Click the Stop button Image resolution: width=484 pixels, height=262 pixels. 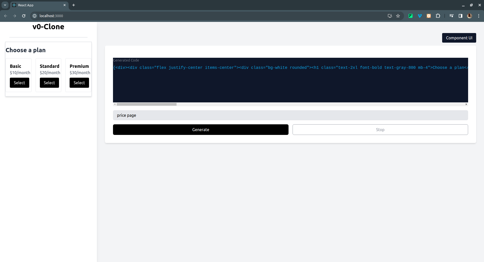point(380,130)
